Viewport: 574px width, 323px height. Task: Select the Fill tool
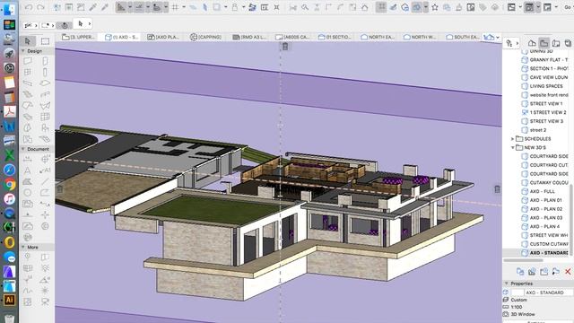pyautogui.click(x=28, y=181)
